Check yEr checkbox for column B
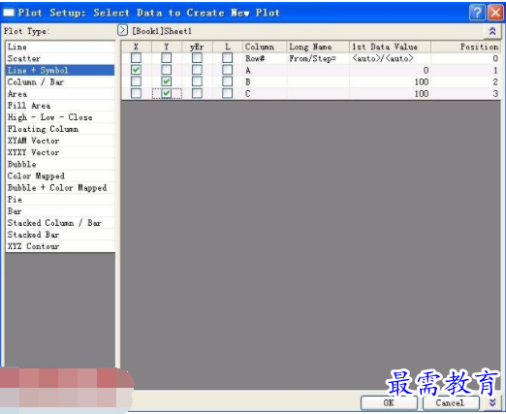 coord(197,81)
